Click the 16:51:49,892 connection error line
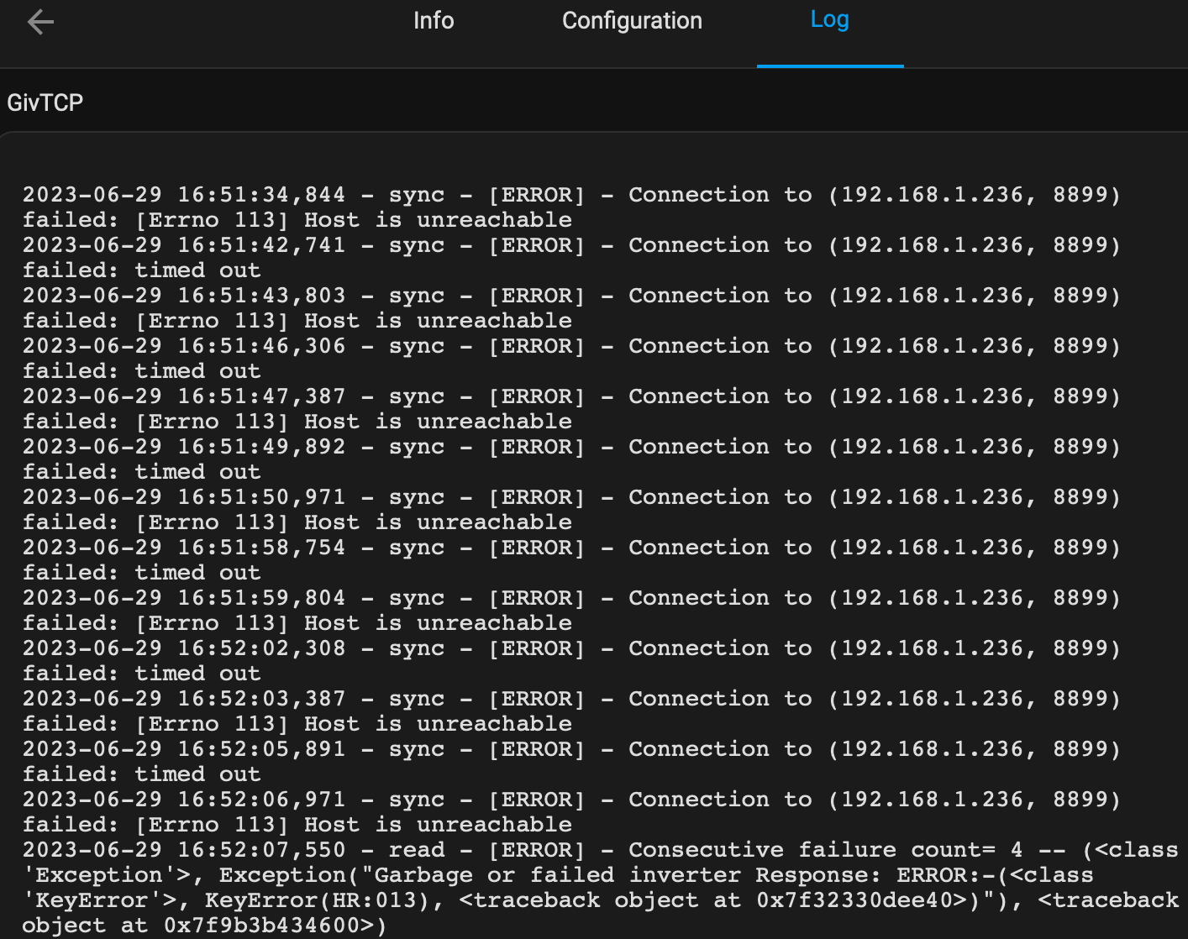 (x=571, y=459)
